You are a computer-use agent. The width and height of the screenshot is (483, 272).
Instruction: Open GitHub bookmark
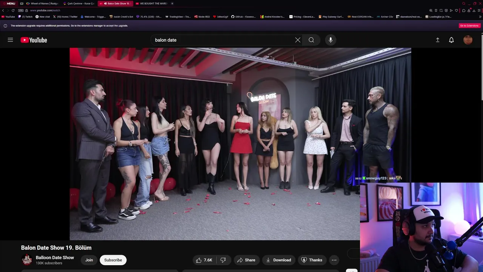tap(243, 17)
